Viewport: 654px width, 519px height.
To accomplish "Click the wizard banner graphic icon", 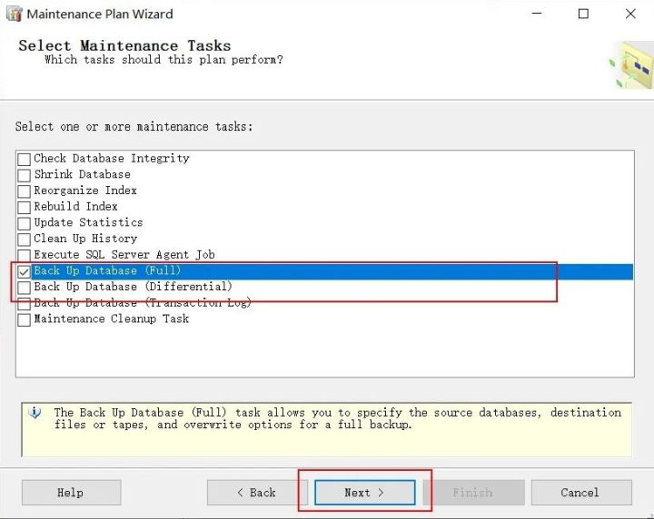I will [x=630, y=64].
